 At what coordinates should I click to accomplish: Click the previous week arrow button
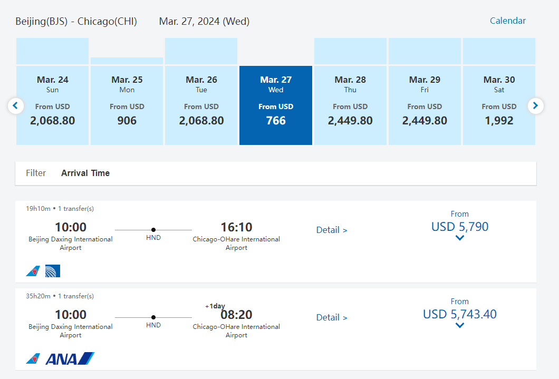(15, 106)
